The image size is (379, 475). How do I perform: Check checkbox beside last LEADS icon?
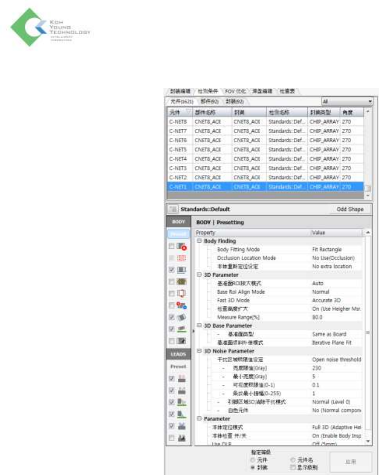click(x=172, y=438)
